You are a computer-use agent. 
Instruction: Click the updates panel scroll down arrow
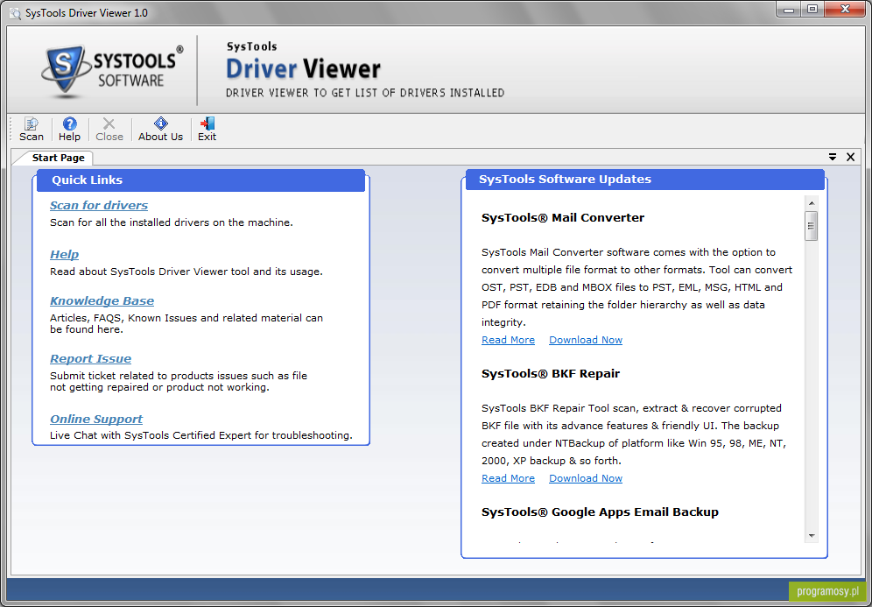coord(812,536)
